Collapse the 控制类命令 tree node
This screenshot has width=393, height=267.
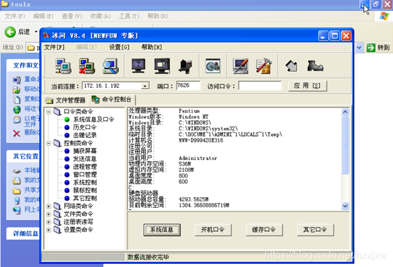(x=48, y=144)
